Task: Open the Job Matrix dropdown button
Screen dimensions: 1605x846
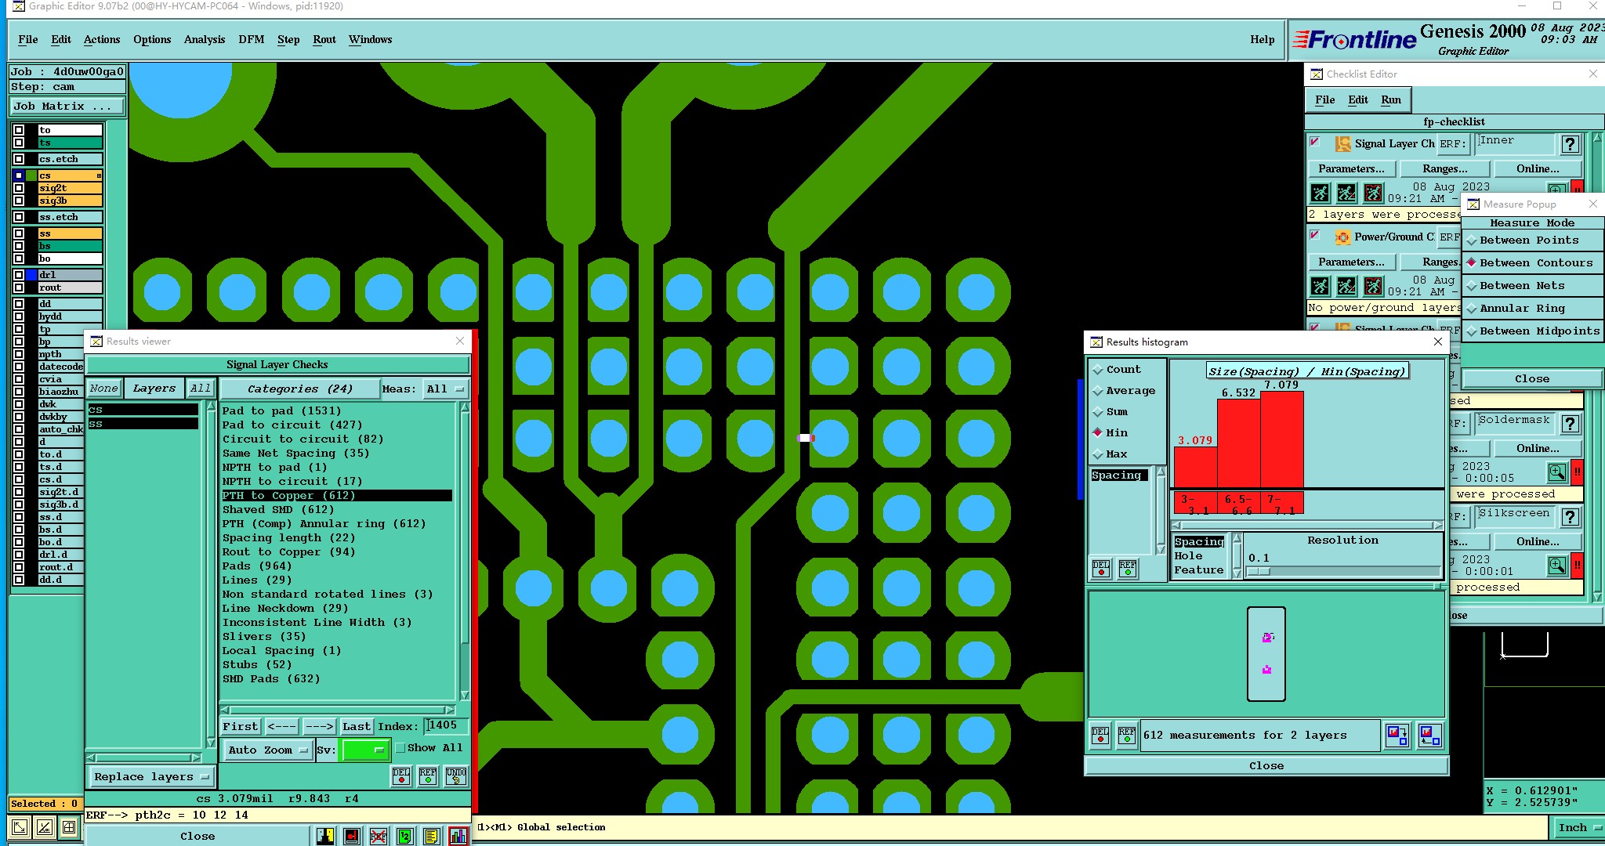Action: [67, 107]
